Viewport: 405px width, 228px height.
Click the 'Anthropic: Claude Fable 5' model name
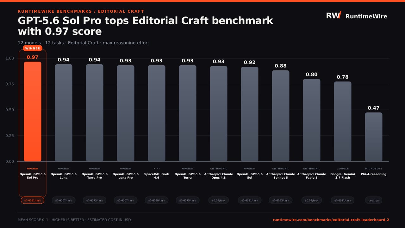click(x=312, y=176)
